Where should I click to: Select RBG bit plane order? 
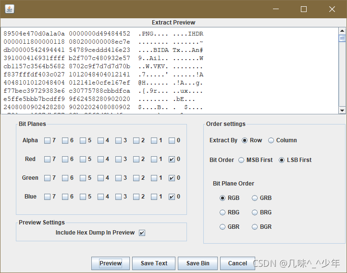click(223, 212)
